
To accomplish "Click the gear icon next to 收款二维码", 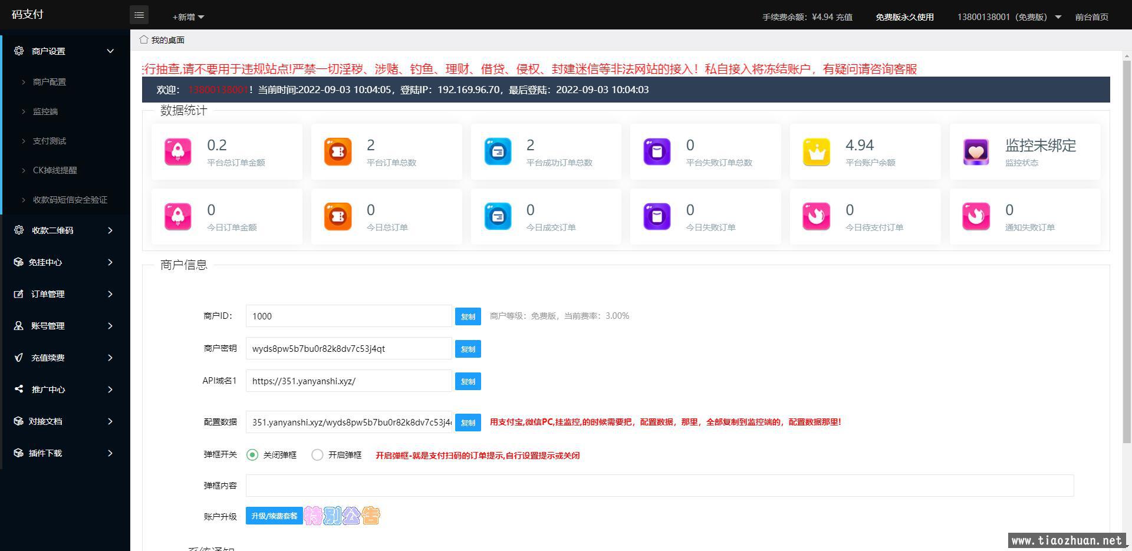I will click(x=19, y=230).
